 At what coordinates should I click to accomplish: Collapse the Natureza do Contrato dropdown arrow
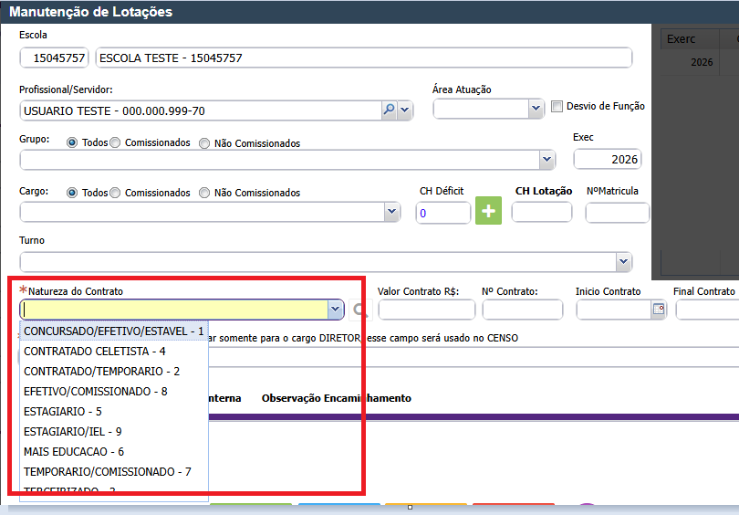[334, 310]
